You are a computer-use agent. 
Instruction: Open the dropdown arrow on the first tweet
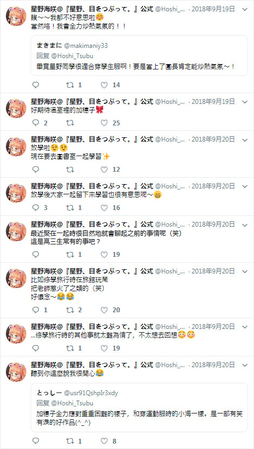[245, 10]
